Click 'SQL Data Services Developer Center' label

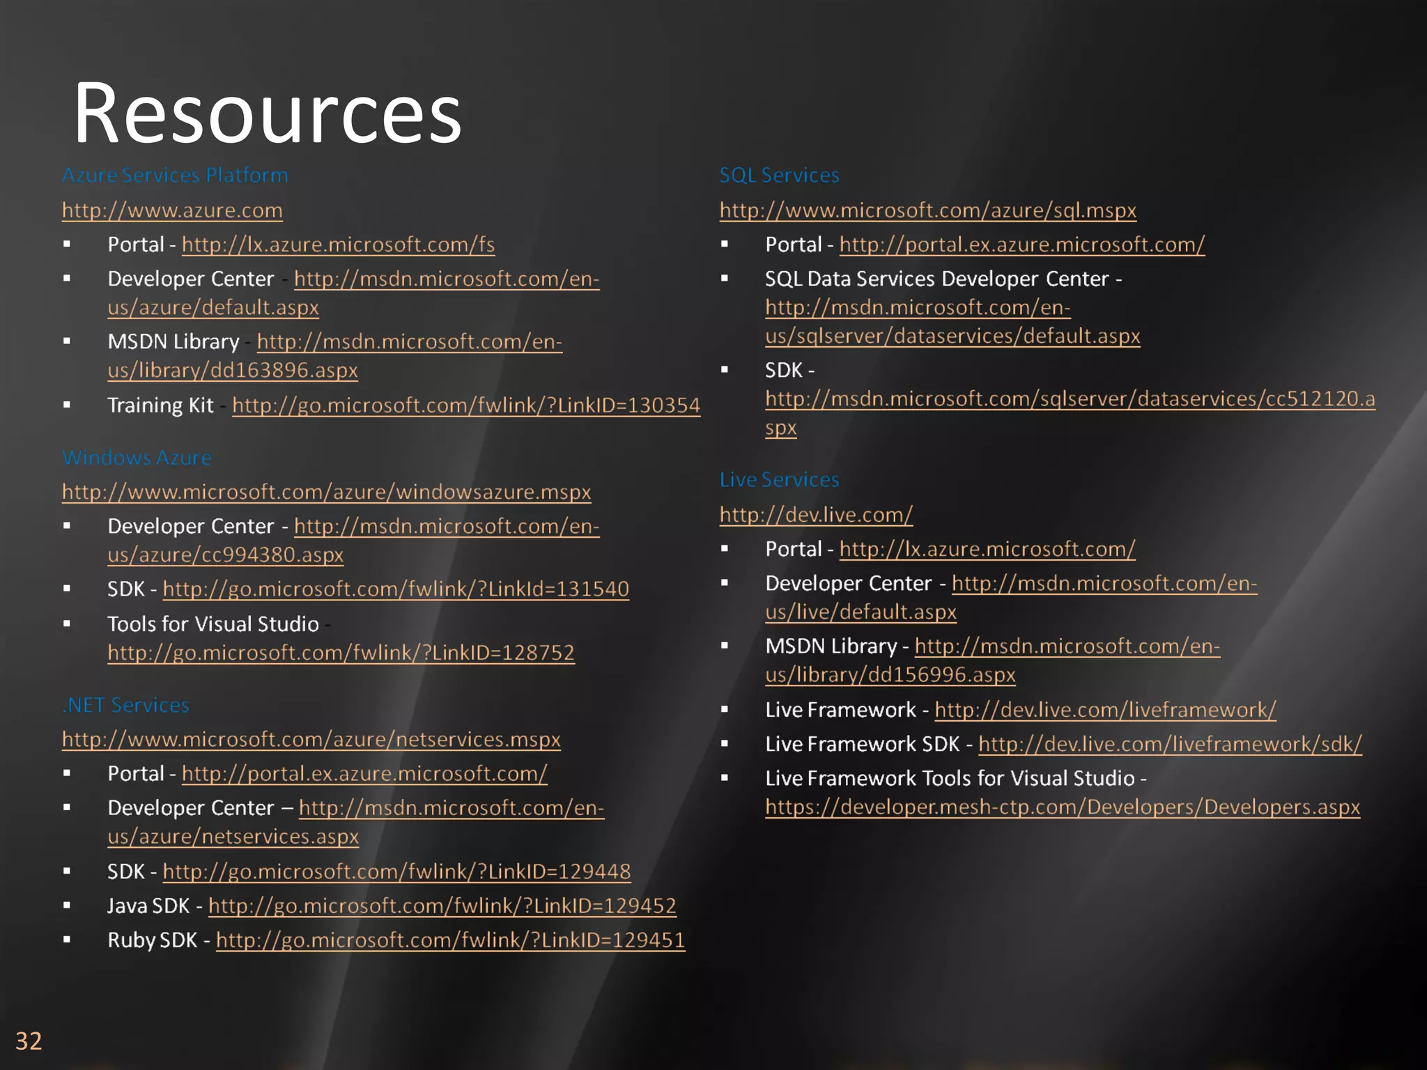(937, 279)
